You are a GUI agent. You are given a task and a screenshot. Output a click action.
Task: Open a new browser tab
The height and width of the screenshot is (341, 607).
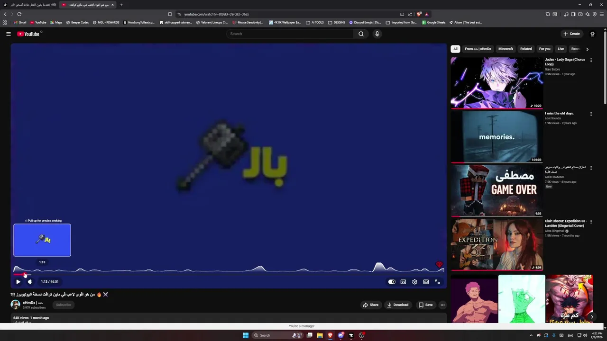(121, 5)
